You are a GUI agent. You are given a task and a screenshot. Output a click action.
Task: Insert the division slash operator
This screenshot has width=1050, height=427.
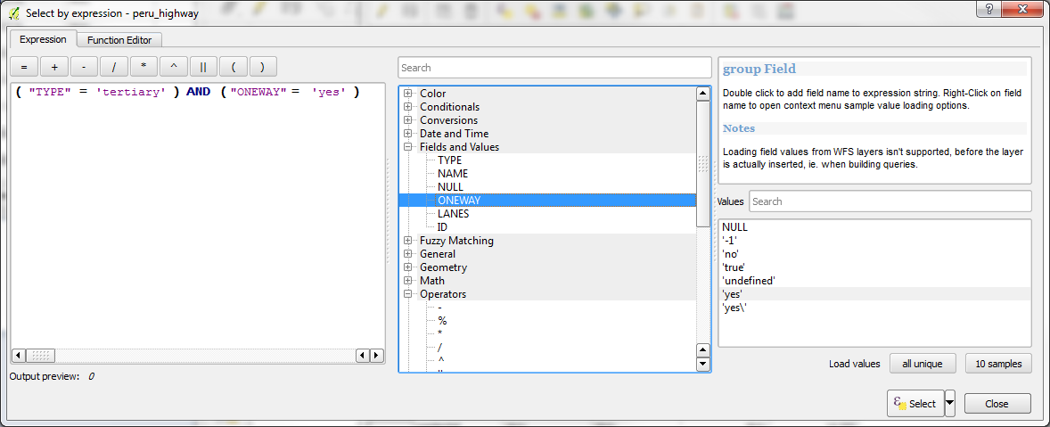coord(114,67)
